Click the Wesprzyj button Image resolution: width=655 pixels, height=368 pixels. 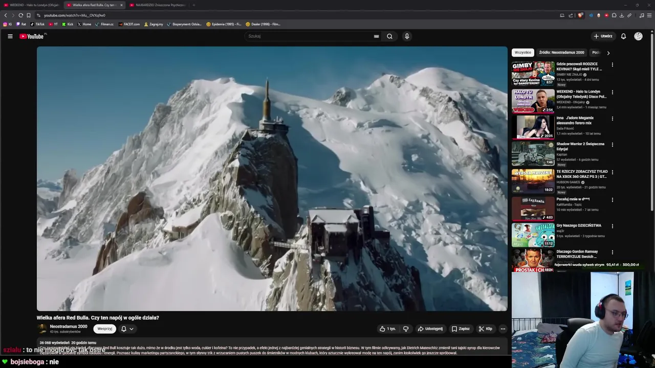104,329
